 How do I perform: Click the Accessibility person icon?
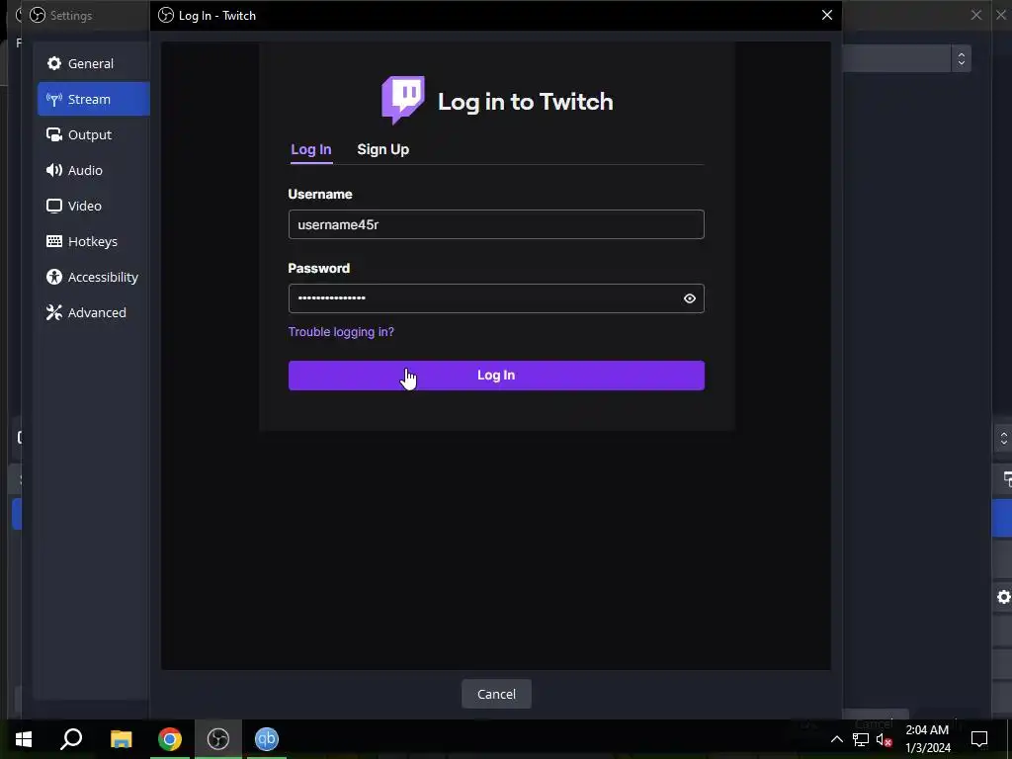(54, 277)
